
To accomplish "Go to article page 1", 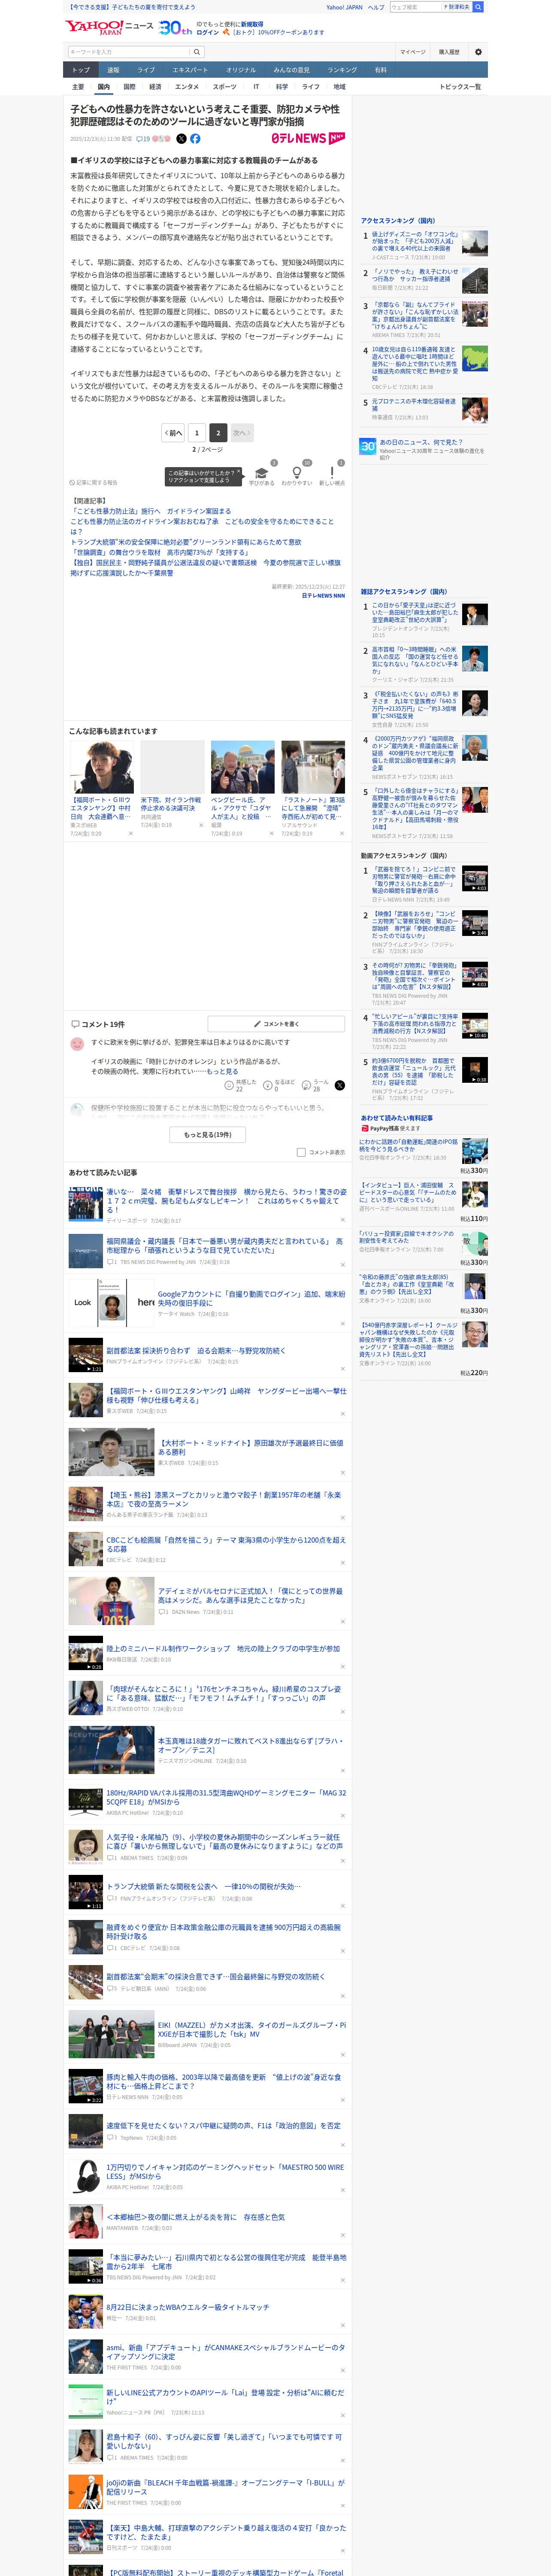I will click(197, 433).
